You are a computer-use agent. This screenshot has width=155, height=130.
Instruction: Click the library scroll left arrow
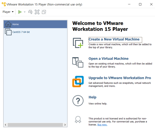coord(6,125)
